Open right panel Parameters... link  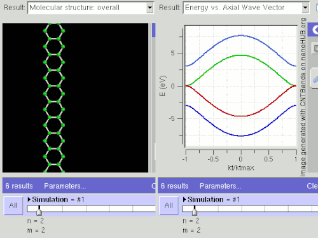tap(221, 186)
